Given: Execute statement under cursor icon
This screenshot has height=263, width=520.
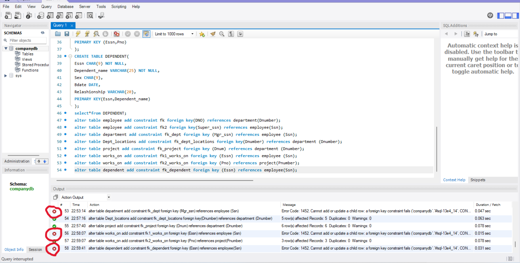Looking at the screenshot, I should click(87, 34).
